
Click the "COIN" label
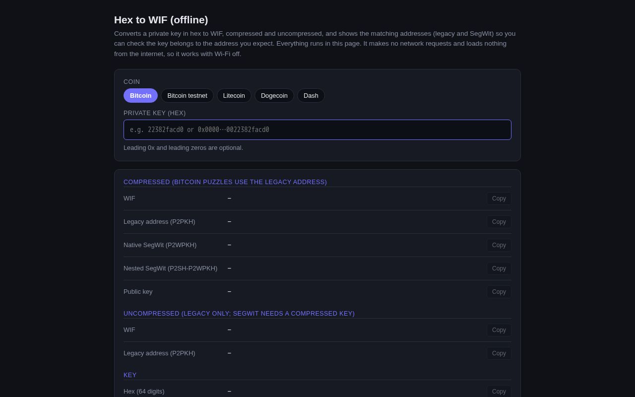132,82
